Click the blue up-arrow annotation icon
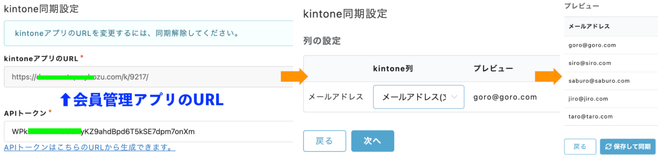This screenshot has width=658, height=157. coord(65,99)
